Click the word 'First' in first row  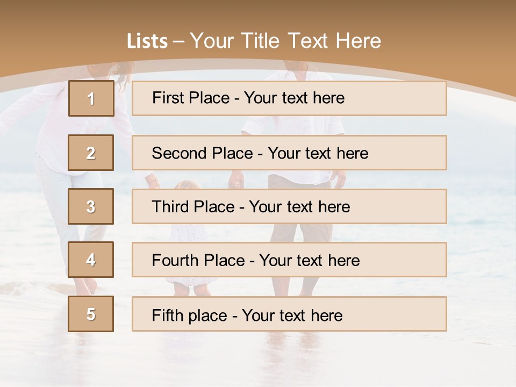167,98
